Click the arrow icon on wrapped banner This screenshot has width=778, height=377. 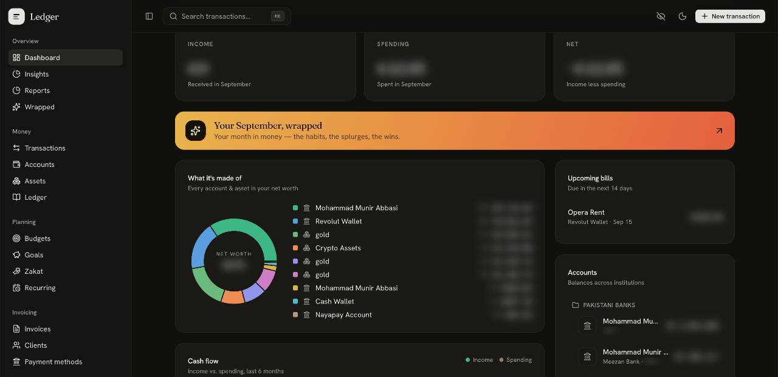click(x=719, y=131)
